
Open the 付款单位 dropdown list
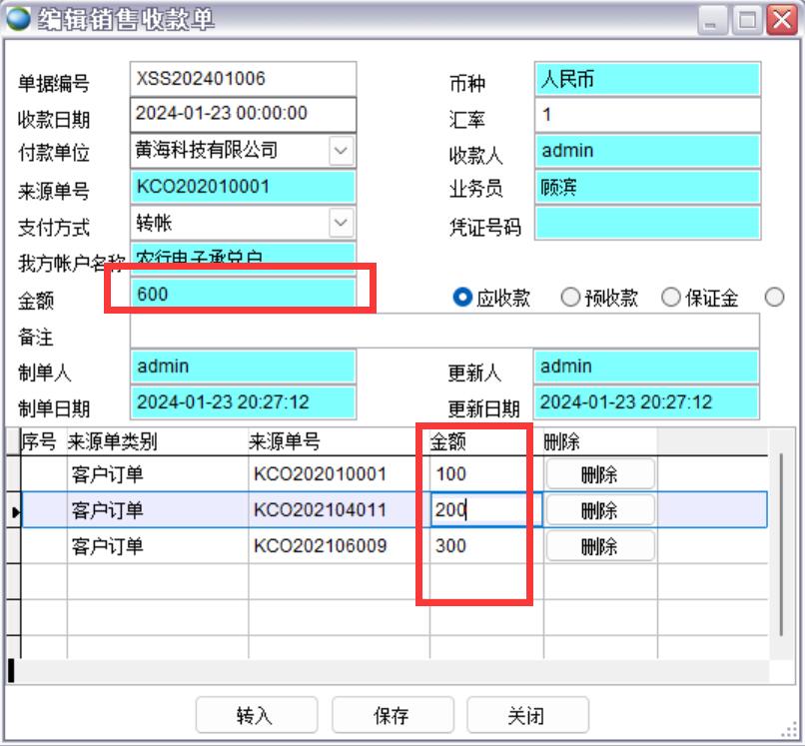342,151
